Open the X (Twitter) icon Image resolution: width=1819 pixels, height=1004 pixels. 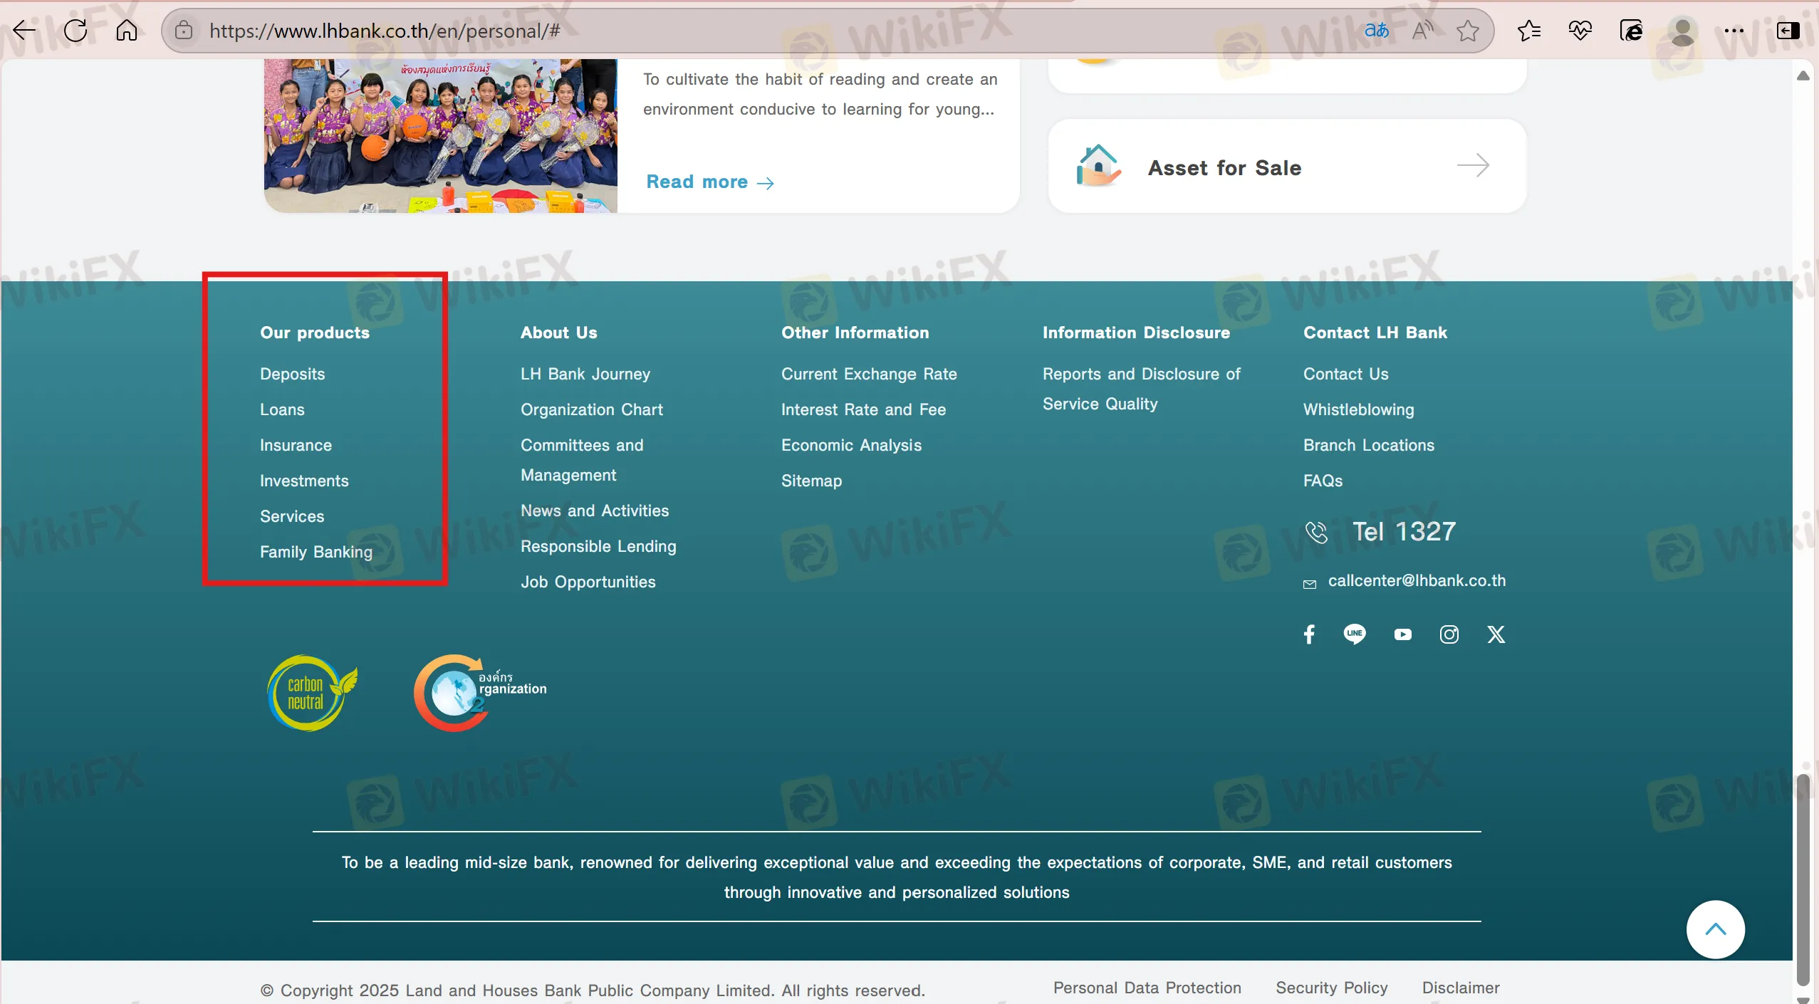(x=1496, y=634)
